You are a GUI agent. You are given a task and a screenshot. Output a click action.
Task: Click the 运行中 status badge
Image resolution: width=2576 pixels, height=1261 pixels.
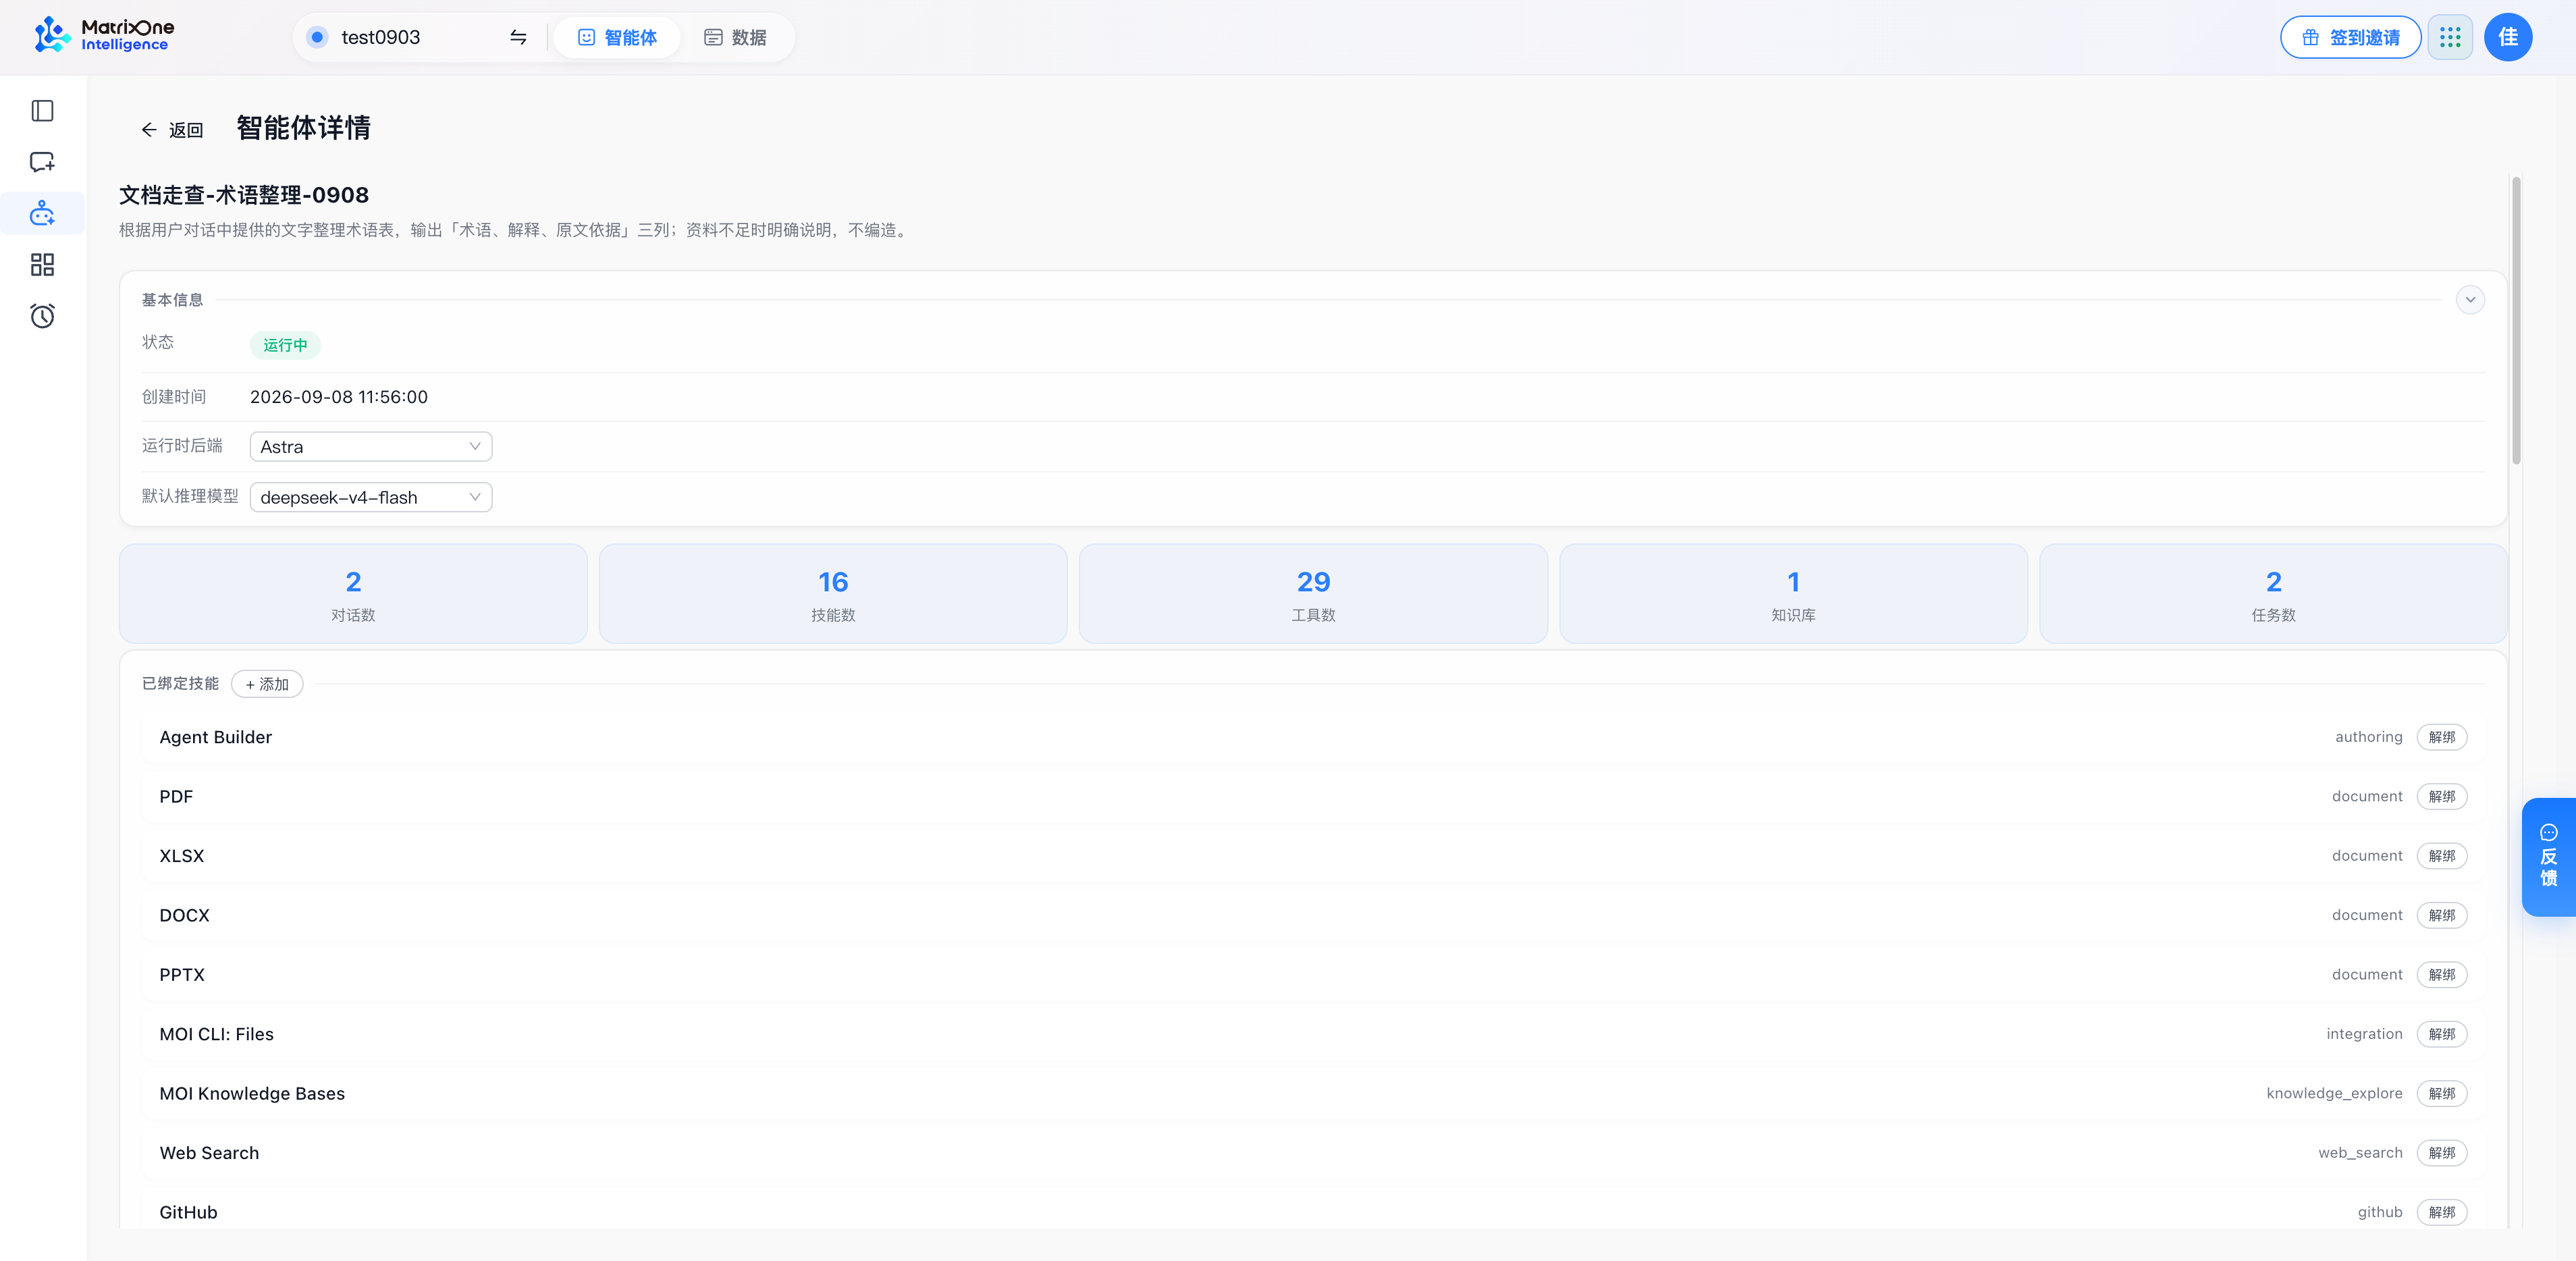(x=285, y=345)
